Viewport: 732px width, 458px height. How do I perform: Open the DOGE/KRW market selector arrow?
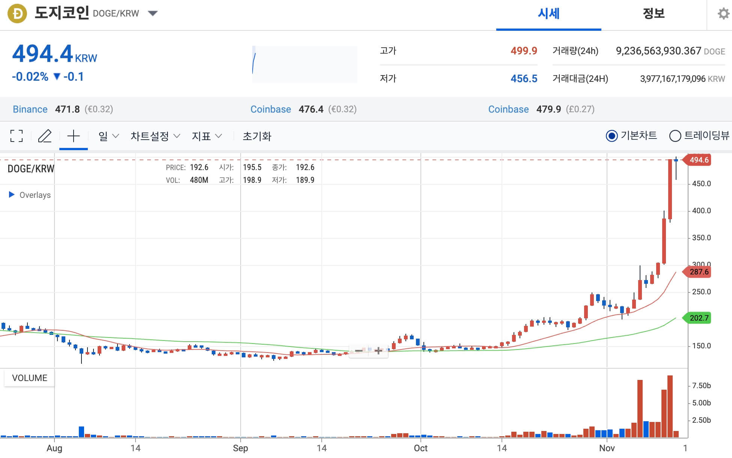click(152, 14)
